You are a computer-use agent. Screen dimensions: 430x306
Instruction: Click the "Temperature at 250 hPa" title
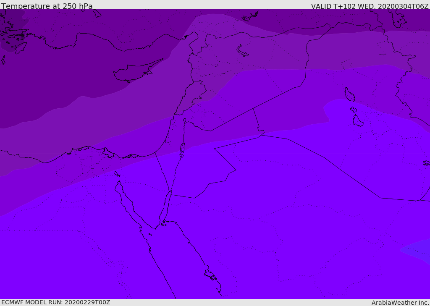[47, 6]
